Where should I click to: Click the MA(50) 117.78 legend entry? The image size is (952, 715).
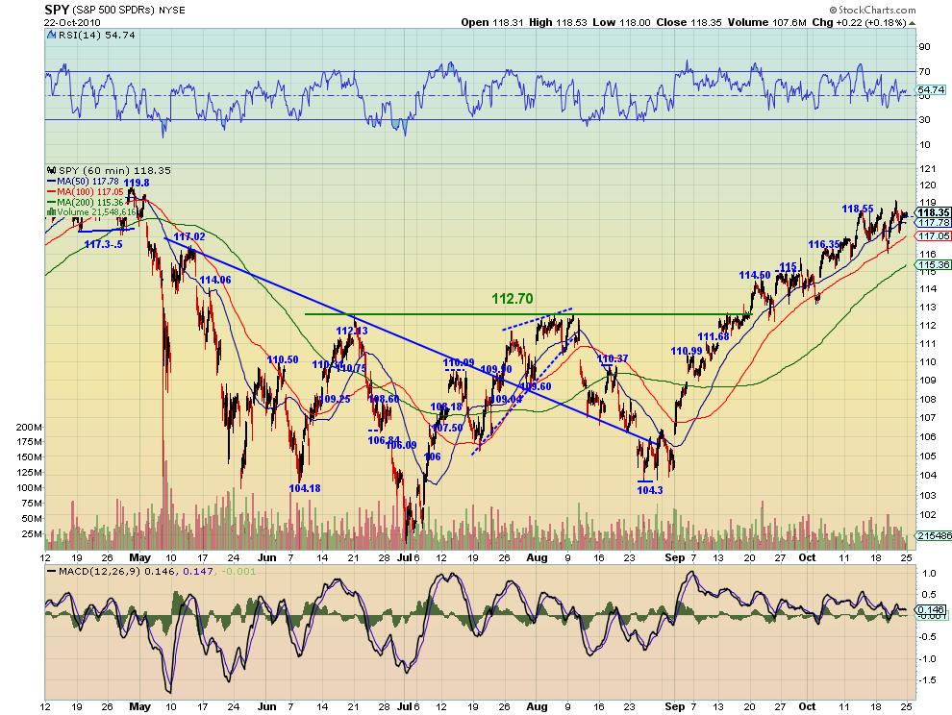[x=83, y=181]
